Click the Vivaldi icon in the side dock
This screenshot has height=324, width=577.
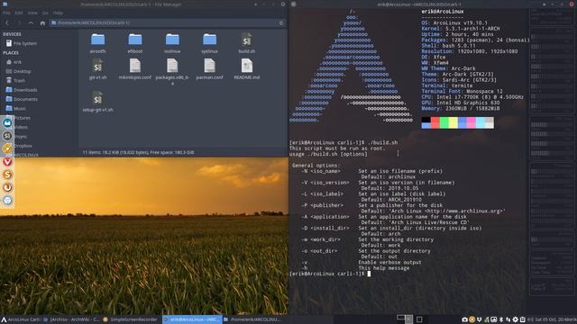coord(7,162)
